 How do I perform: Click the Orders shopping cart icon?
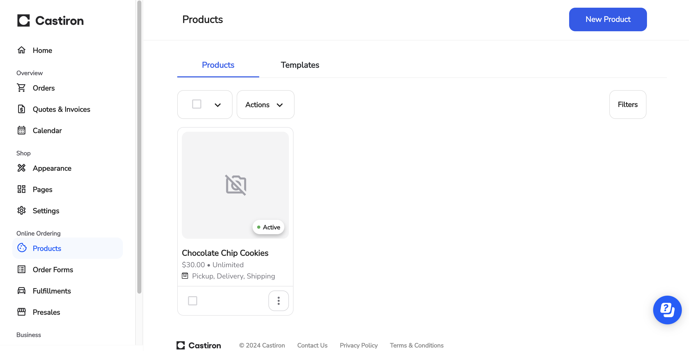(x=22, y=88)
